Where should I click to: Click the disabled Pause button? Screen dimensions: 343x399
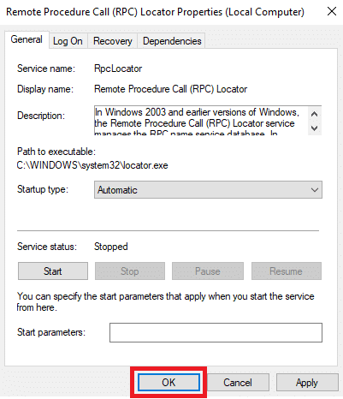pos(208,271)
